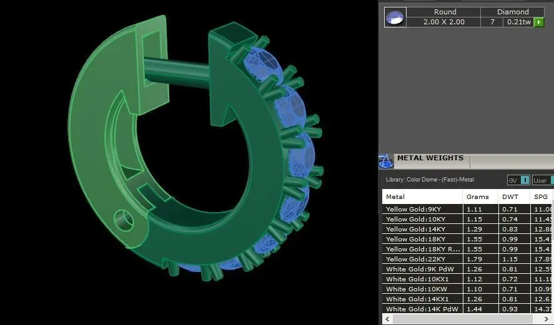Select the 'White Gold:10KX1' row
This screenshot has width=554, height=325.
(x=467, y=279)
